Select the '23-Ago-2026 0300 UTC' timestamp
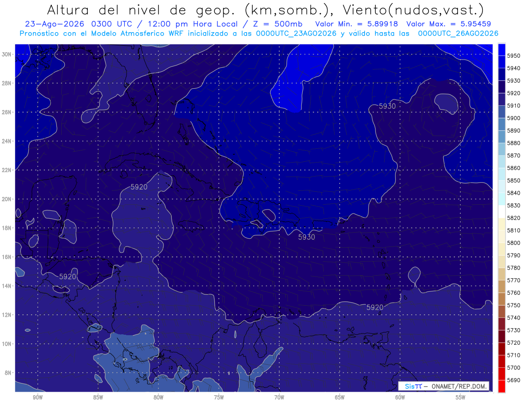 [80, 23]
